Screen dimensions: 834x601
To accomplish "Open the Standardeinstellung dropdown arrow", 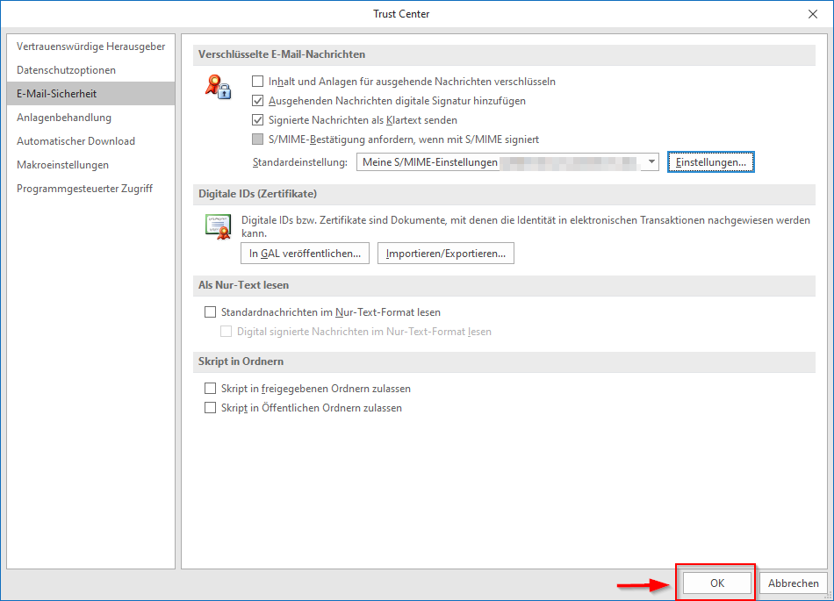I will click(x=651, y=162).
